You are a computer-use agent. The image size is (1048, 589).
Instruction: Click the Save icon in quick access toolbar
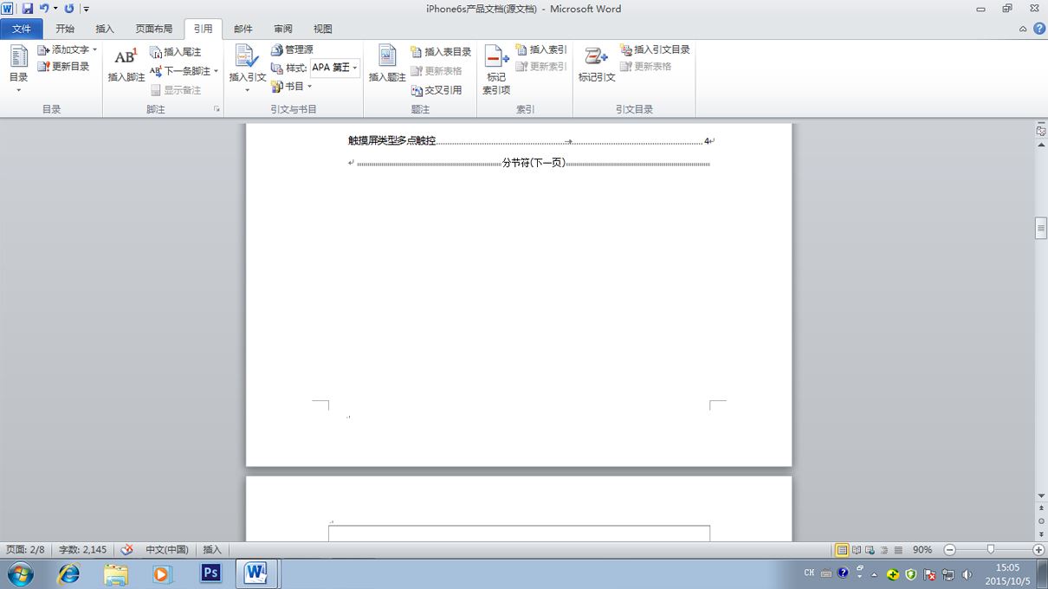point(27,9)
